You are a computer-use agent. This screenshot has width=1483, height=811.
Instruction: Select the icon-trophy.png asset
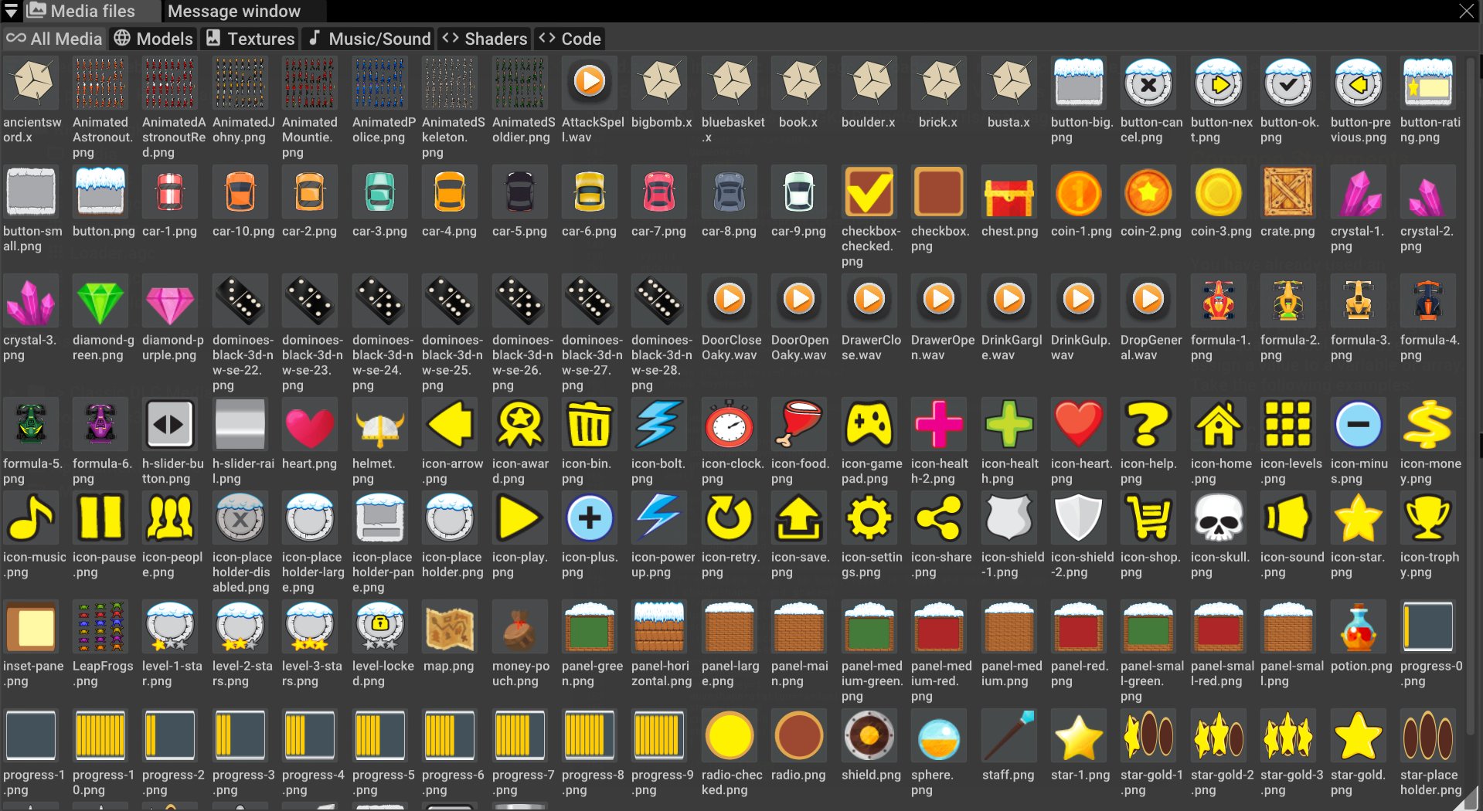(x=1428, y=517)
